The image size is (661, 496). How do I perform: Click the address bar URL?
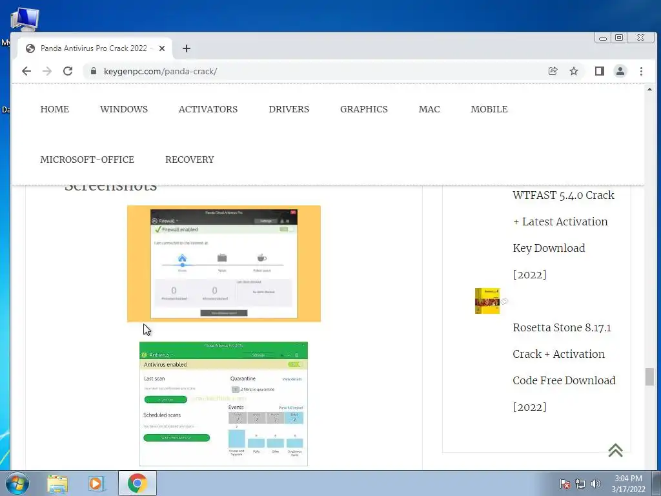click(x=160, y=71)
